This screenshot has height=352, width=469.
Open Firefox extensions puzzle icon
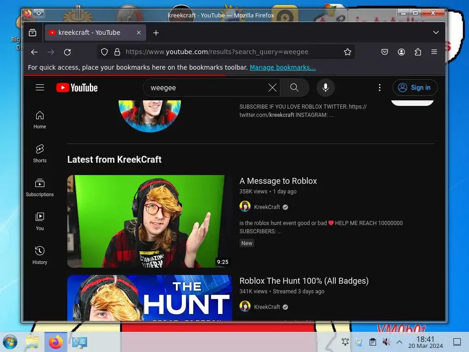(x=418, y=52)
